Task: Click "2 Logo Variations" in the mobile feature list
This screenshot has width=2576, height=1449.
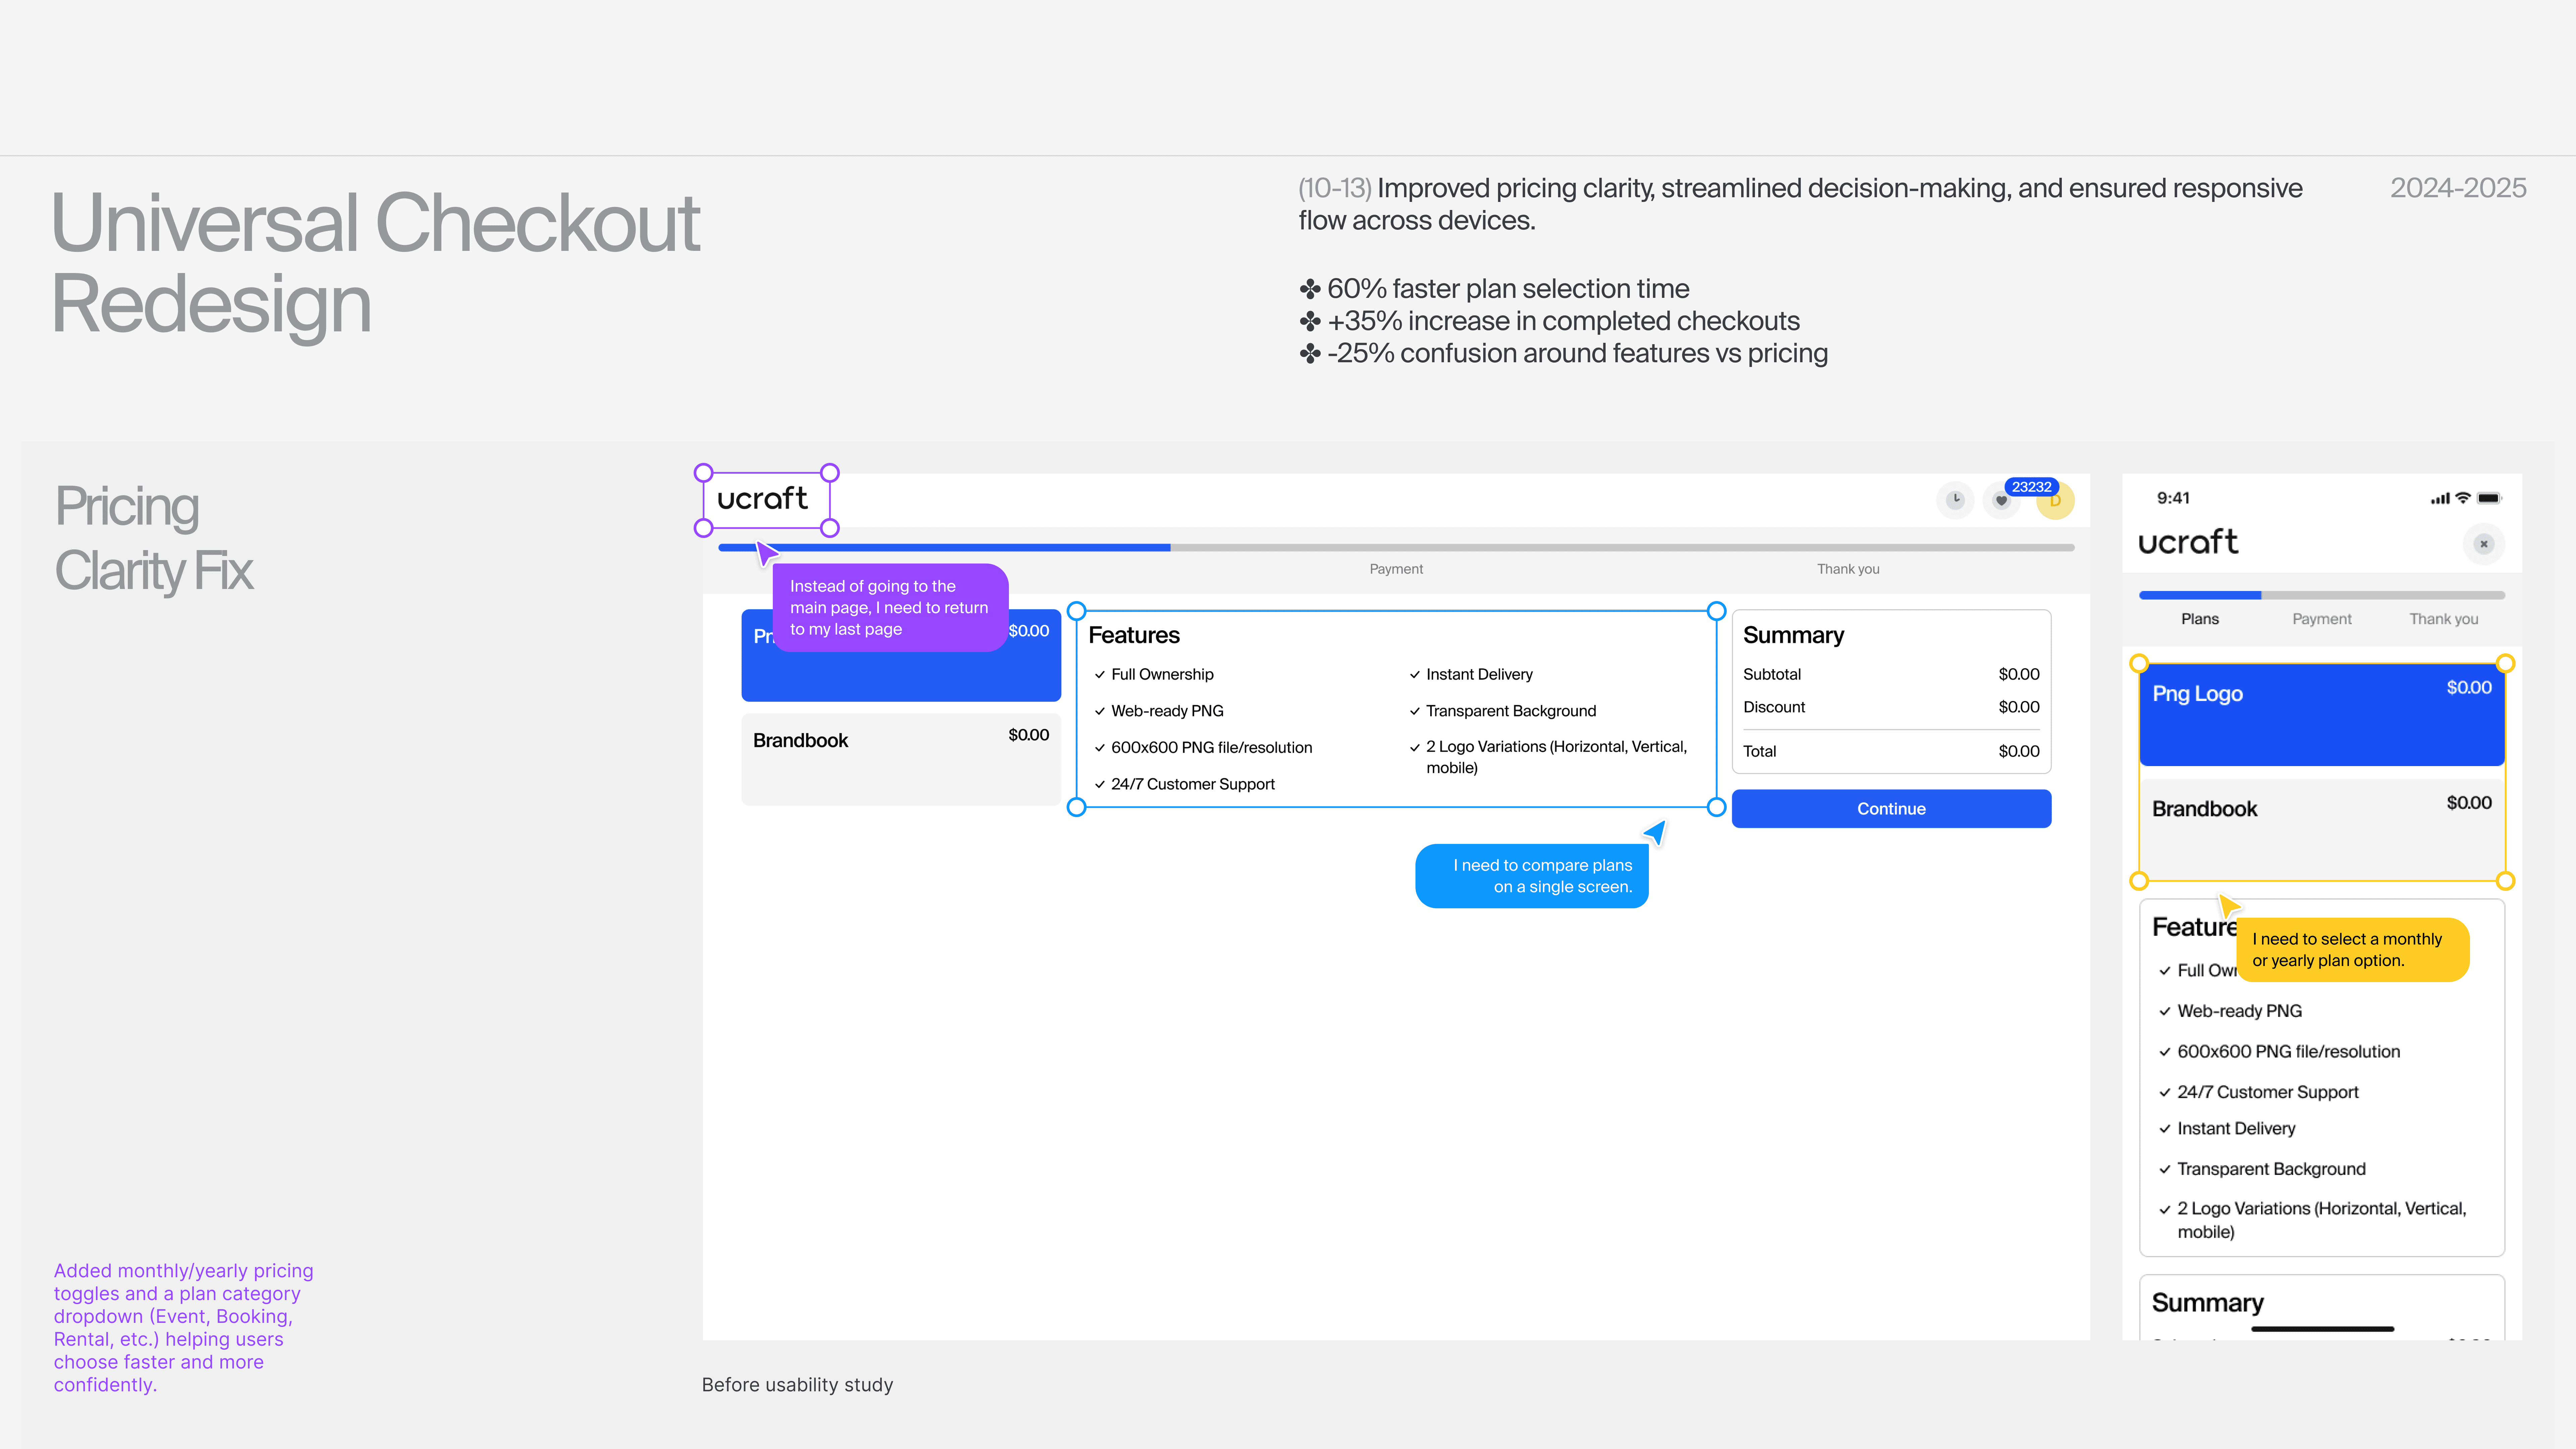Action: [x=2322, y=1220]
